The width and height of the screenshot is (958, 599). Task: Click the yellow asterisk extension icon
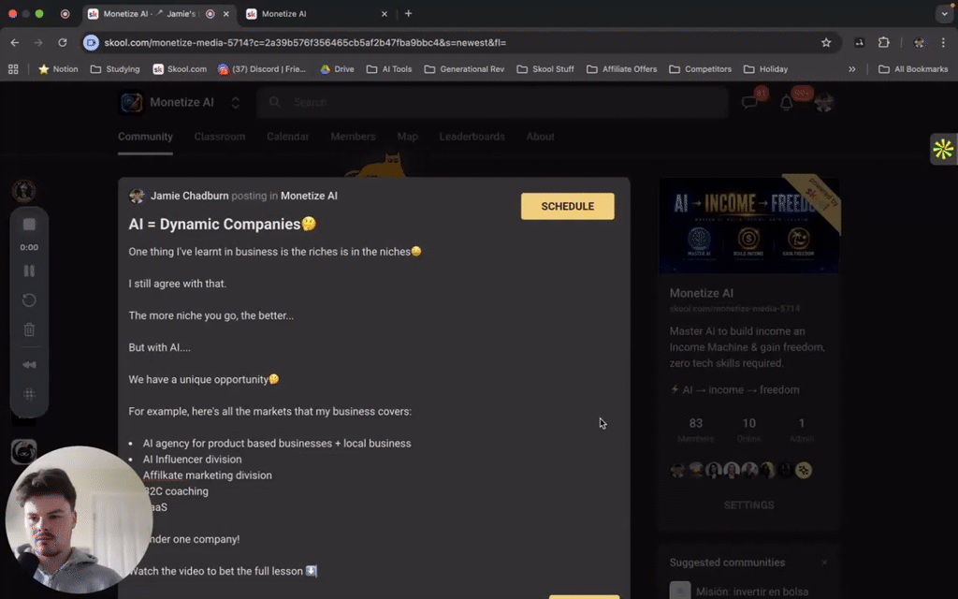(x=943, y=149)
